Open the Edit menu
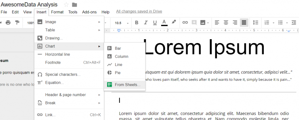Image resolution: width=299 pixels, height=120 pixels. 15,12
